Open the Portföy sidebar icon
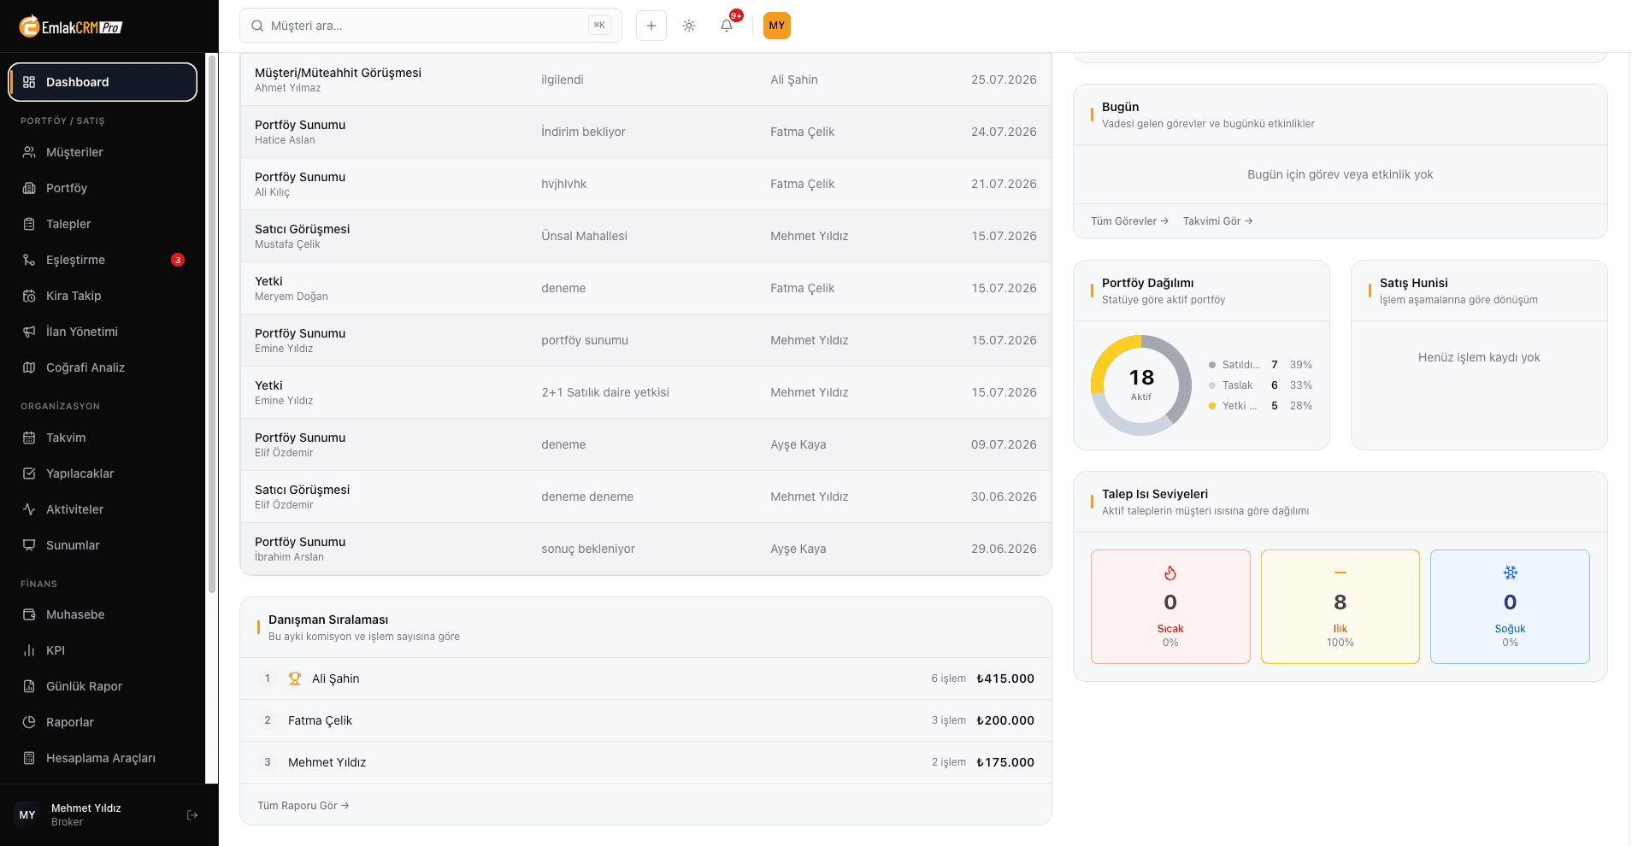Image resolution: width=1632 pixels, height=846 pixels. tap(29, 188)
